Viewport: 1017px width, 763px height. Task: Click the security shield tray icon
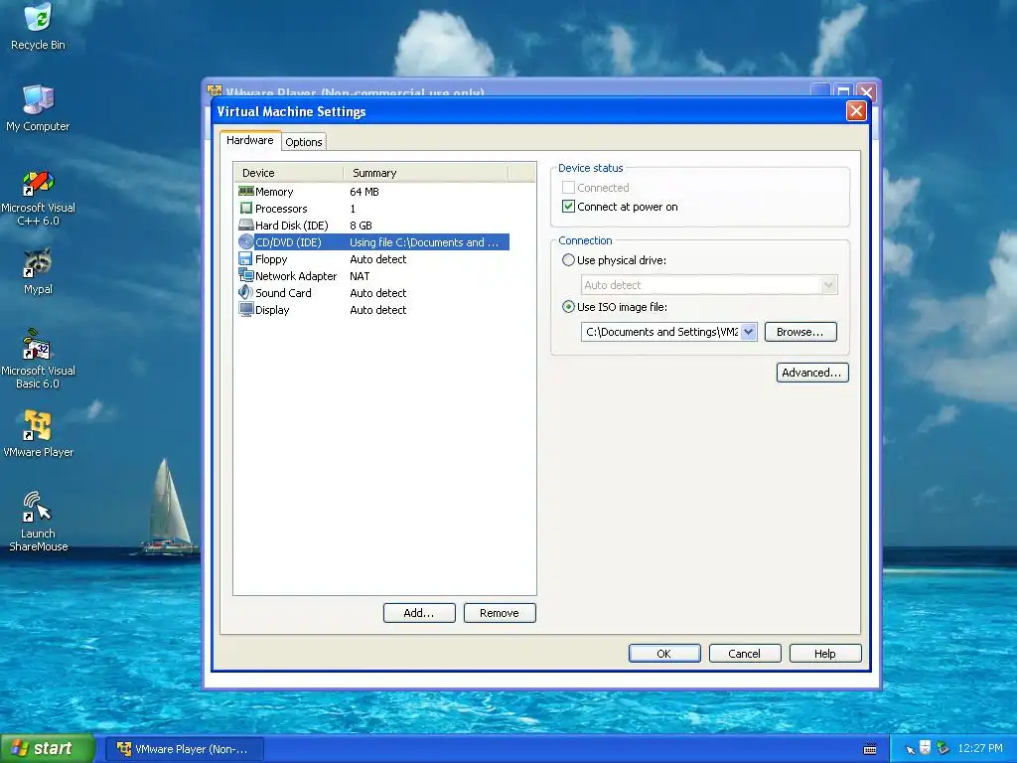click(926, 748)
